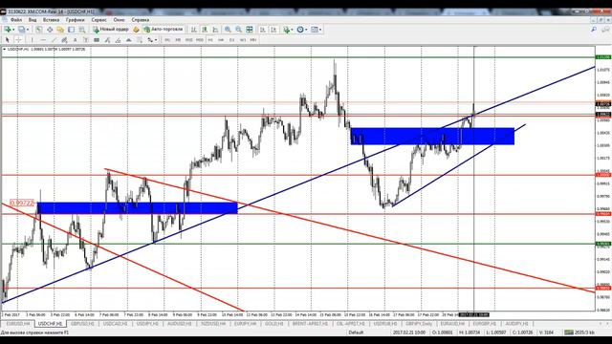Viewport: 612px width, 344px height.
Task: Toggle chart auto scroll icon
Action: pyautogui.click(x=263, y=30)
